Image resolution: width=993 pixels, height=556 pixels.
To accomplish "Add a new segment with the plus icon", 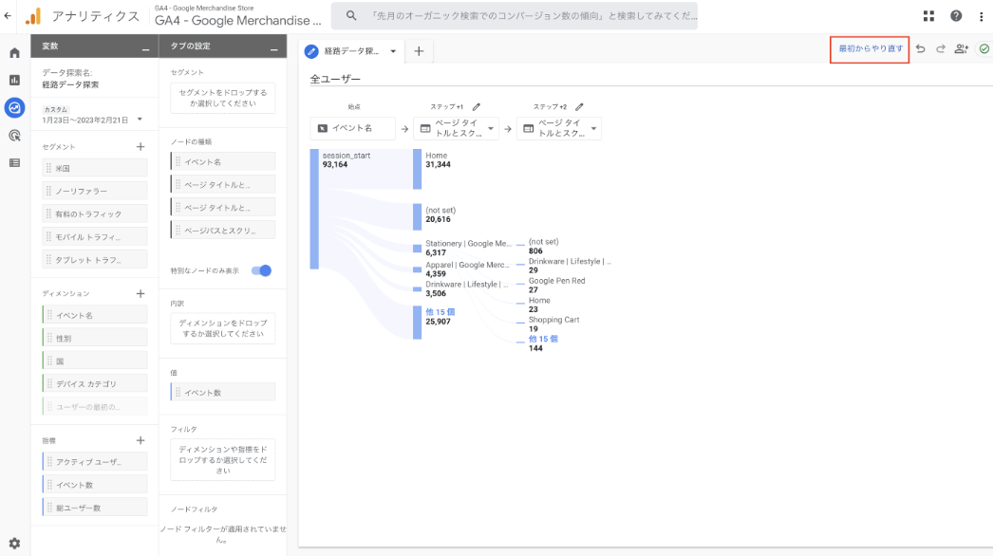I will 141,147.
